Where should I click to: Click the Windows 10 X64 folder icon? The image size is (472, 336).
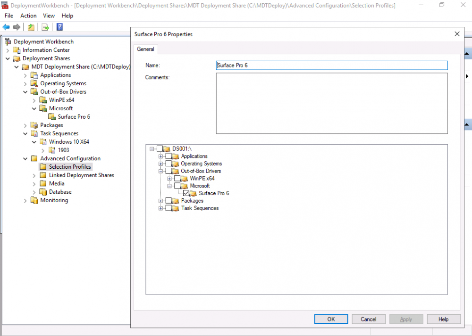43,142
